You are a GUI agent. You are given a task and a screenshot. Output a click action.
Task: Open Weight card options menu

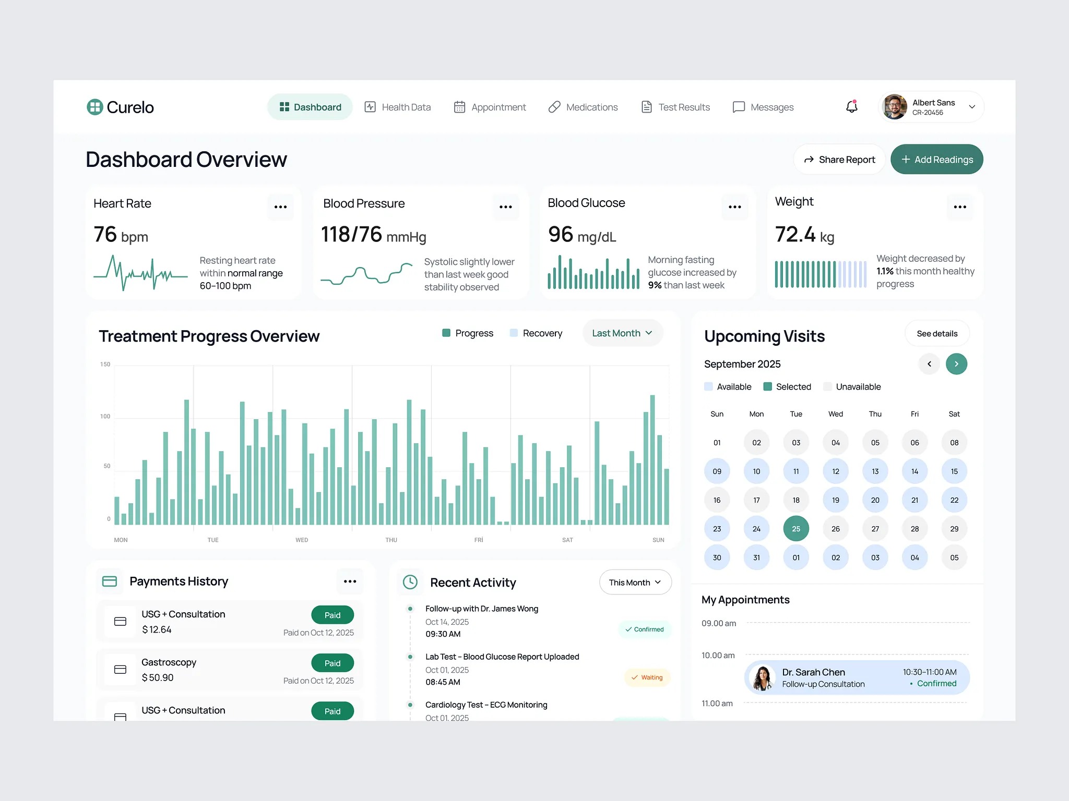[x=960, y=207]
